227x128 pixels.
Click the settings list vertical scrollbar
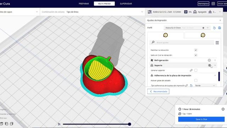pyautogui.click(x=219, y=76)
